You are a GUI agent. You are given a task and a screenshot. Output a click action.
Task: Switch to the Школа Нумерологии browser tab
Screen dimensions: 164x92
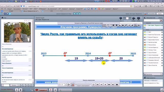[31, 11]
